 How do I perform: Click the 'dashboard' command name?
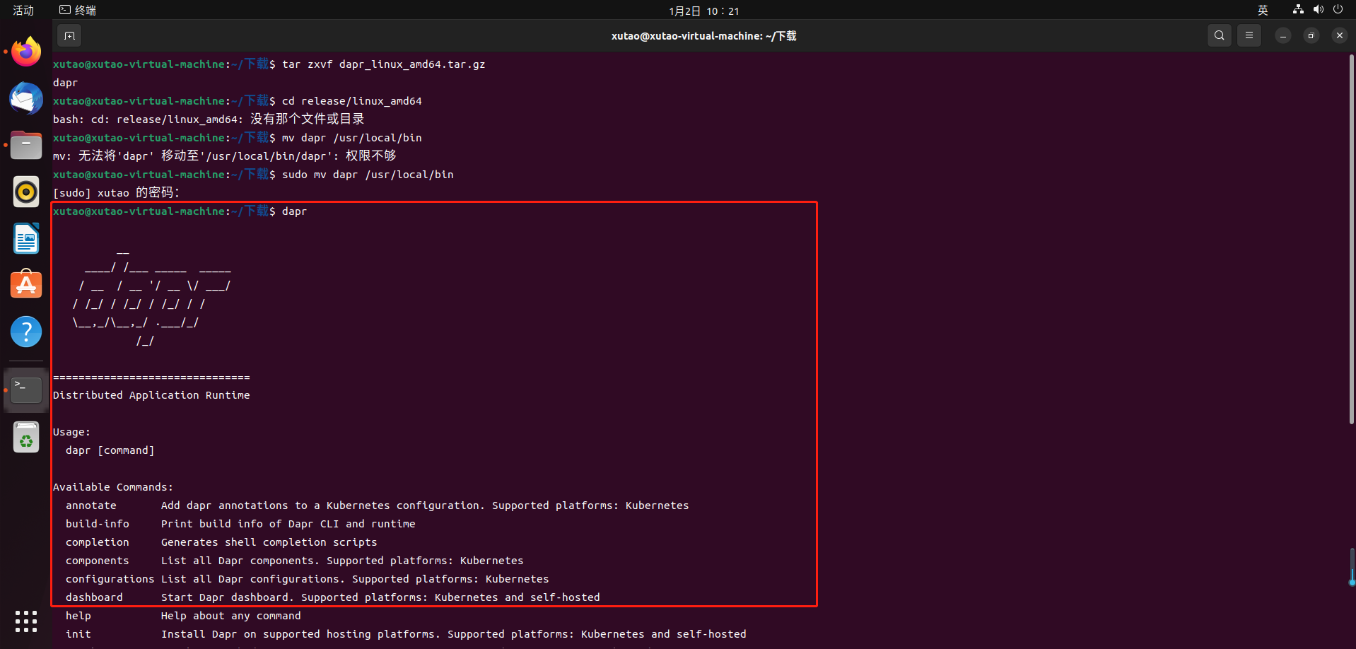(x=94, y=597)
